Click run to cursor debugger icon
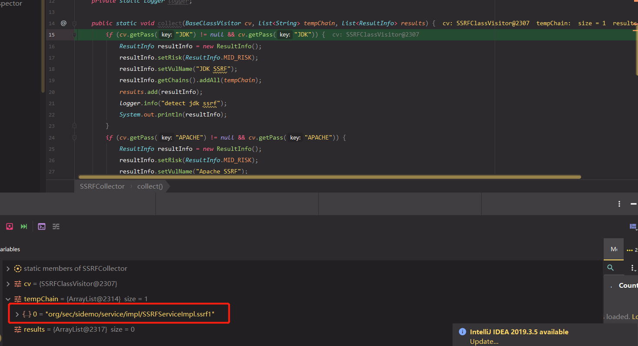This screenshot has width=638, height=346. click(x=24, y=226)
